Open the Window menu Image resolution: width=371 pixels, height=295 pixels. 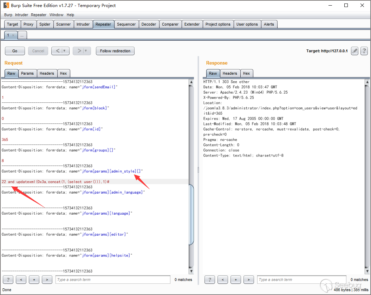coord(56,15)
